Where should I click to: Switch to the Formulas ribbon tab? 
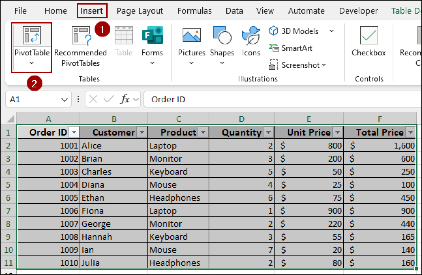[195, 11]
